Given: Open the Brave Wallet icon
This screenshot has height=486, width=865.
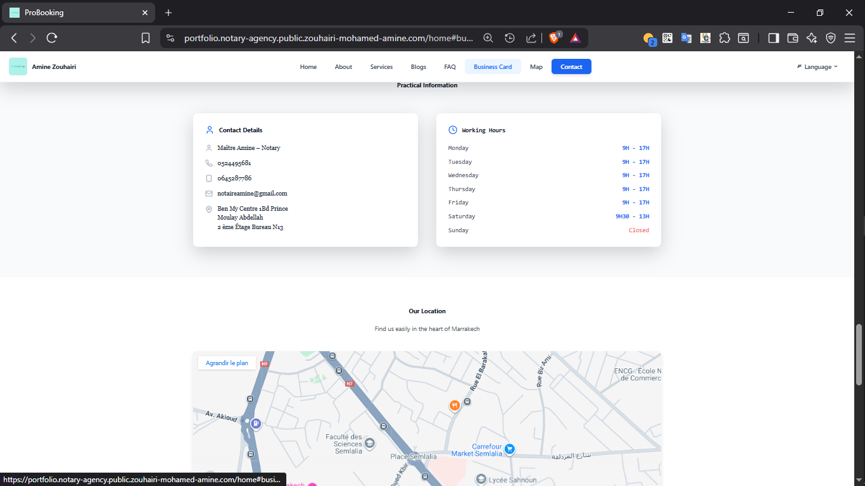Looking at the screenshot, I should point(792,38).
